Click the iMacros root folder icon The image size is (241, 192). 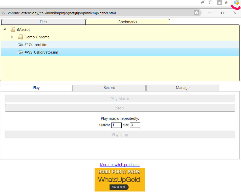[13, 29]
